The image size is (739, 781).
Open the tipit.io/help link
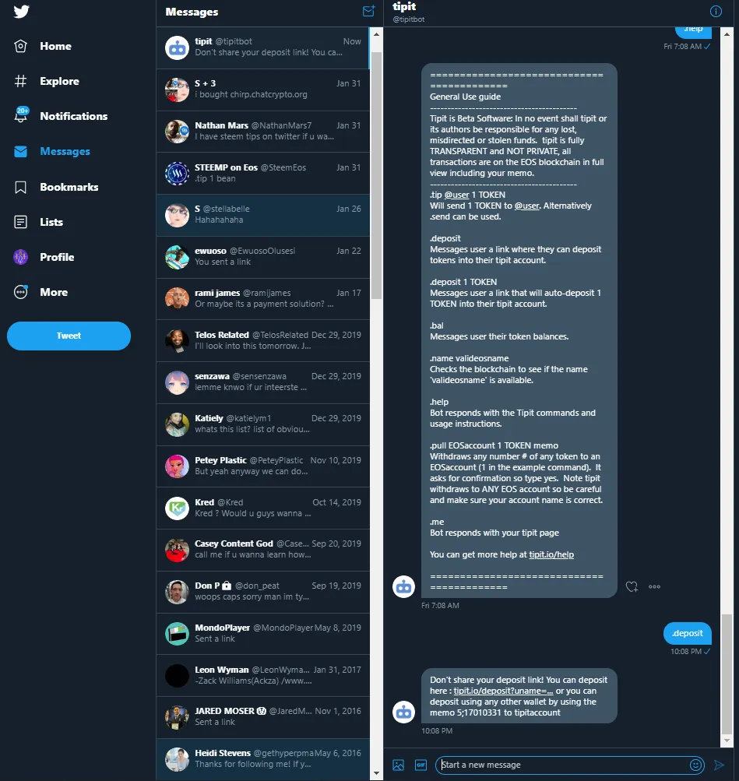pyautogui.click(x=551, y=554)
